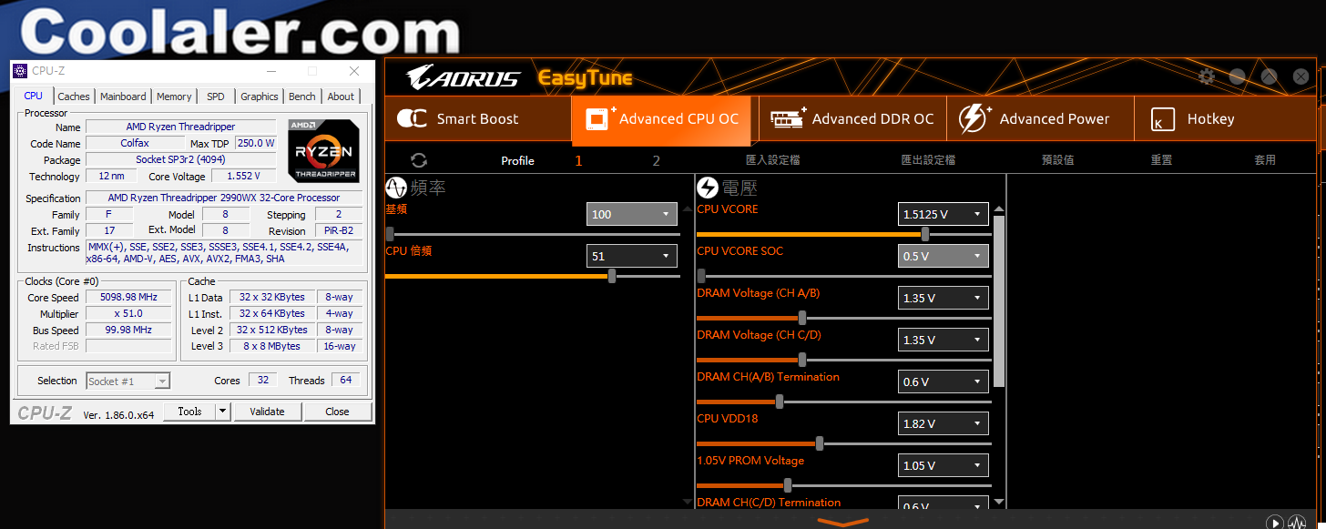
Task: Switch to Advanced DDR OC tab
Action: pos(852,119)
